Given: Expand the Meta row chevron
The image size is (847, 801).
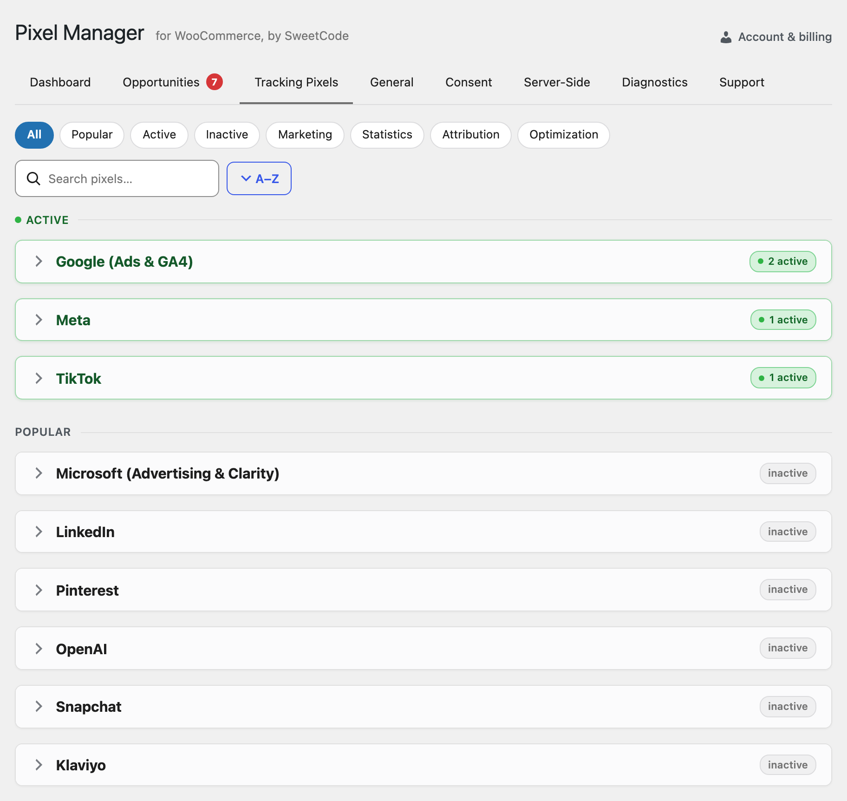Looking at the screenshot, I should pyautogui.click(x=39, y=320).
